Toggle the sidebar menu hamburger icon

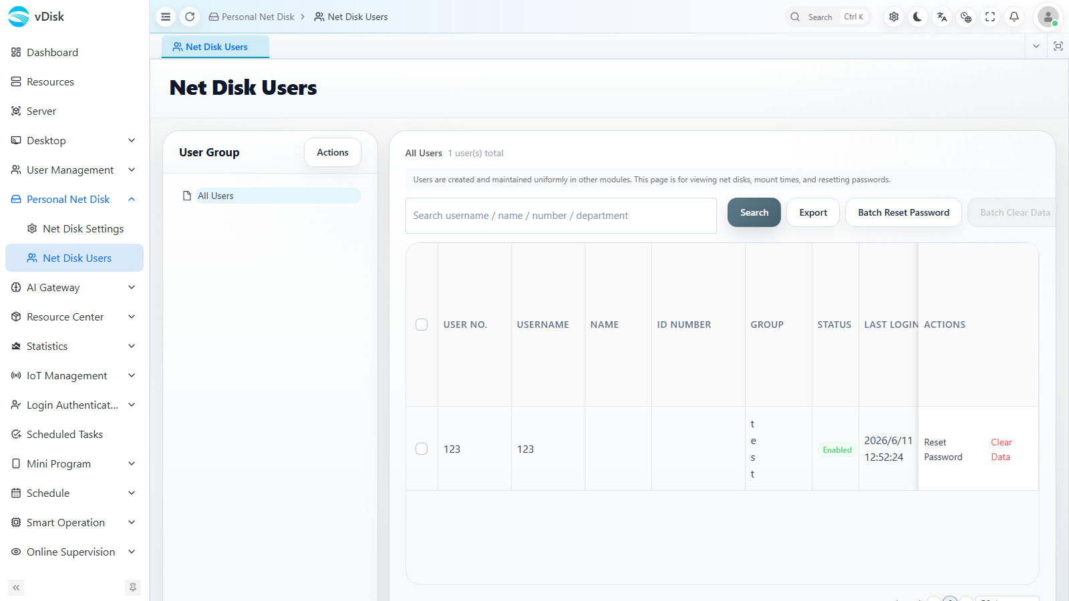[x=166, y=17]
